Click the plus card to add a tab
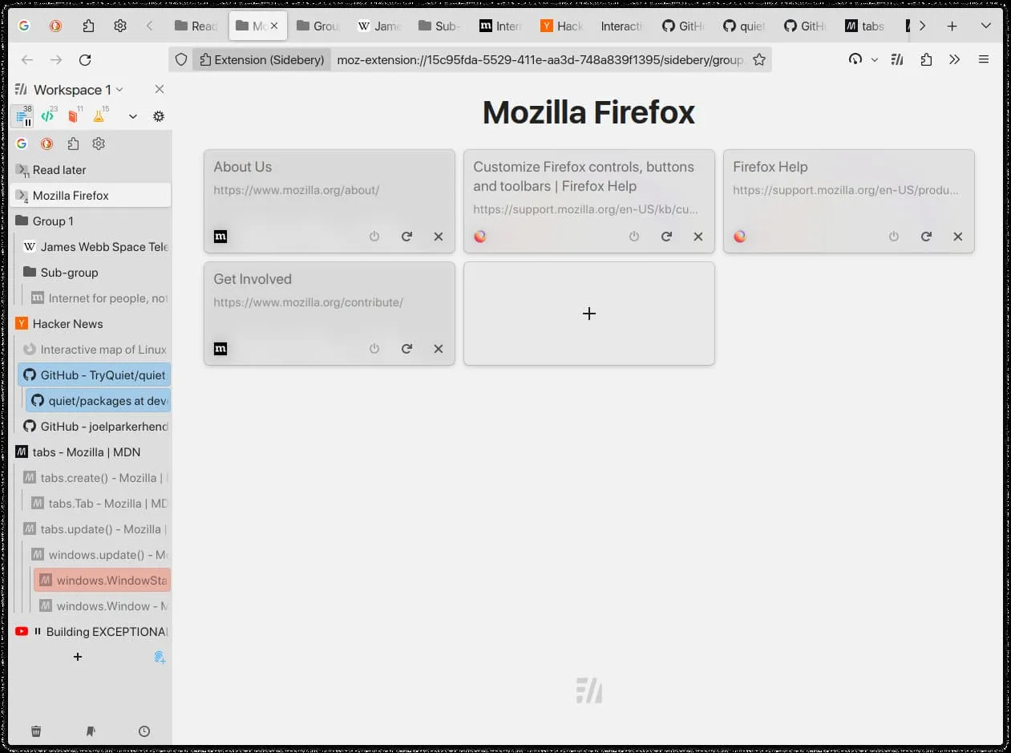Screen dimensions: 1011x753 tap(588, 314)
